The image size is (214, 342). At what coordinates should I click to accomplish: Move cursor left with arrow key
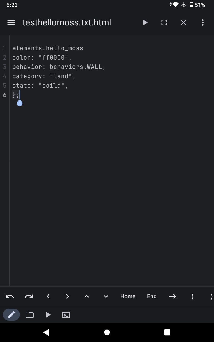pyautogui.click(x=48, y=296)
